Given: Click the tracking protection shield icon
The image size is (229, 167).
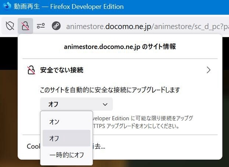Looking at the screenshot, I should [10, 26].
